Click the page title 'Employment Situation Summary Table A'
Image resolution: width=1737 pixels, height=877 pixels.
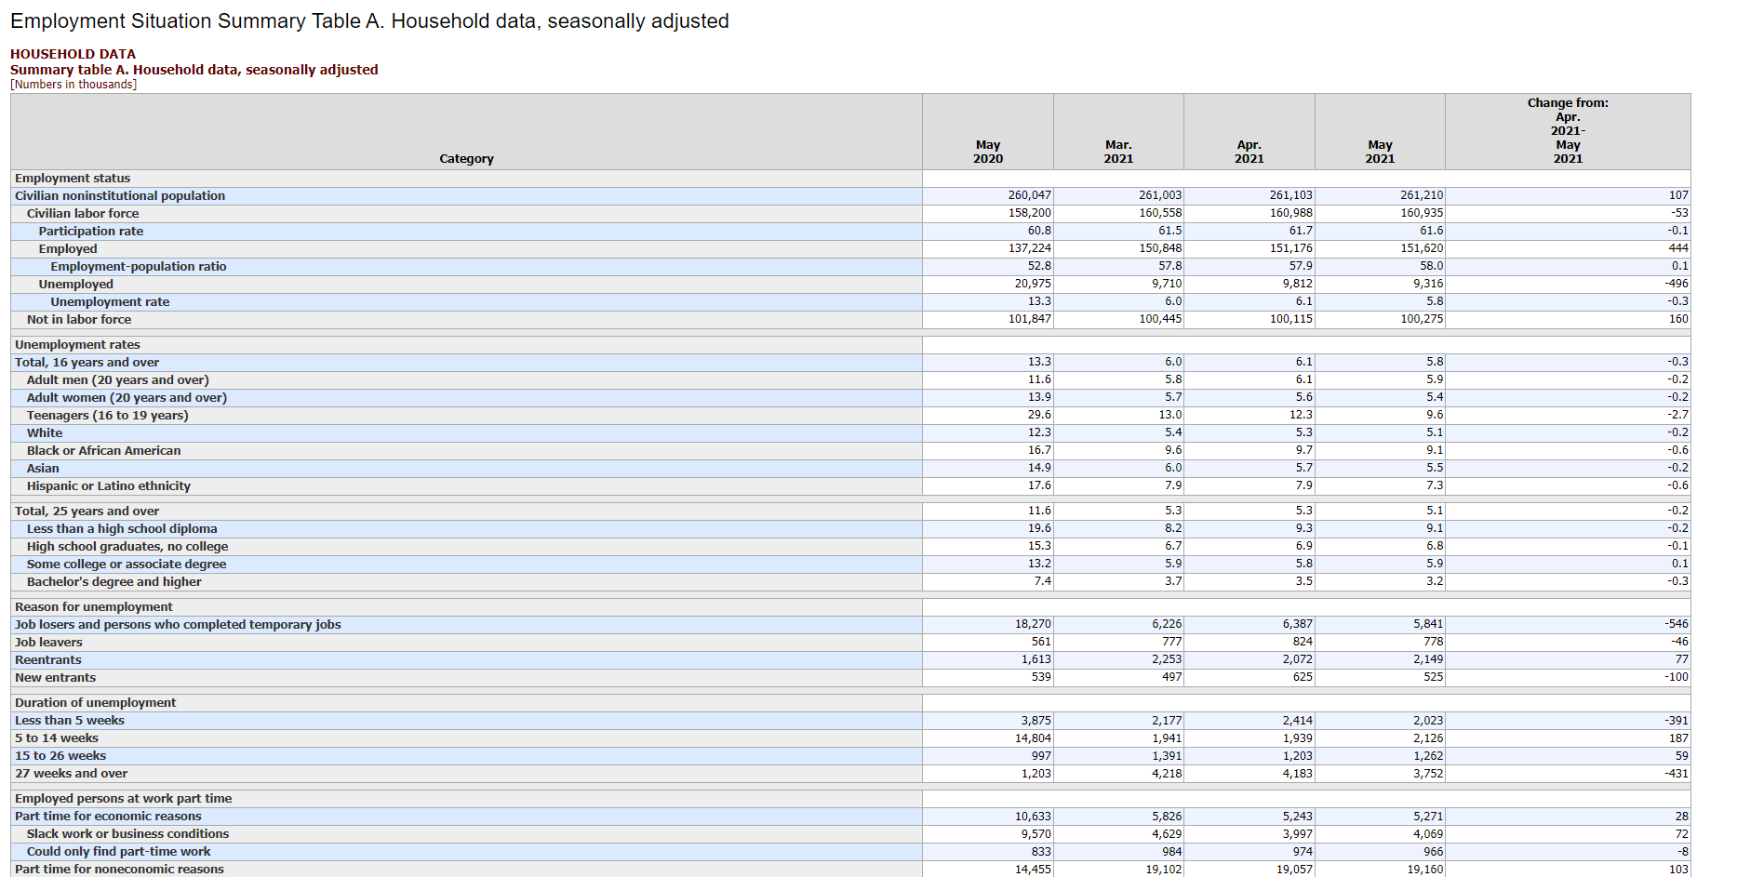click(x=369, y=20)
